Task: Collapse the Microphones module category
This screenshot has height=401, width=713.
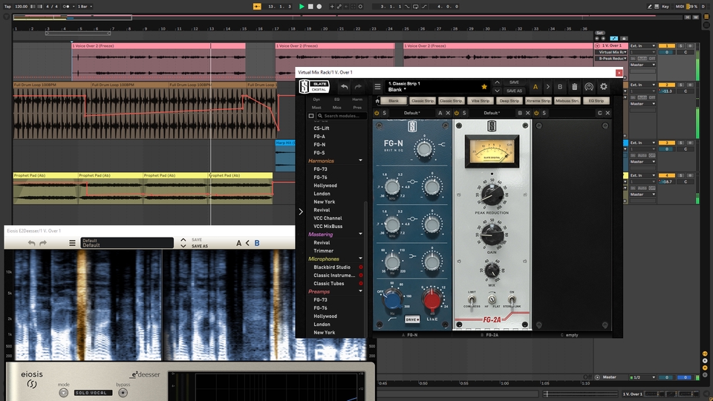Action: coord(361,258)
